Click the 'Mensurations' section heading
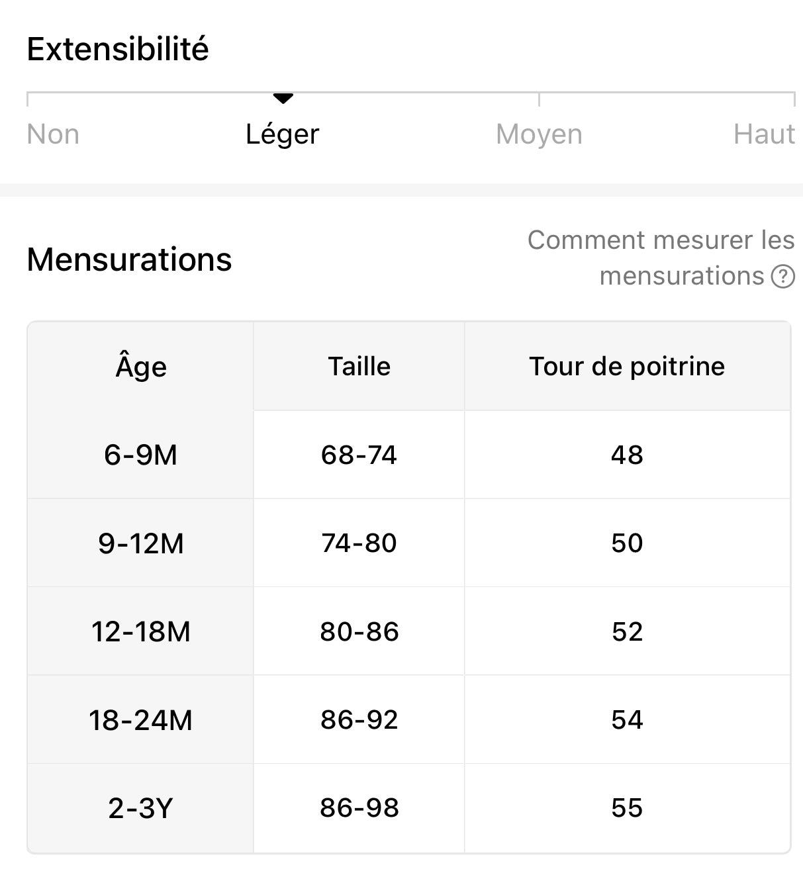803x875 pixels. (129, 259)
